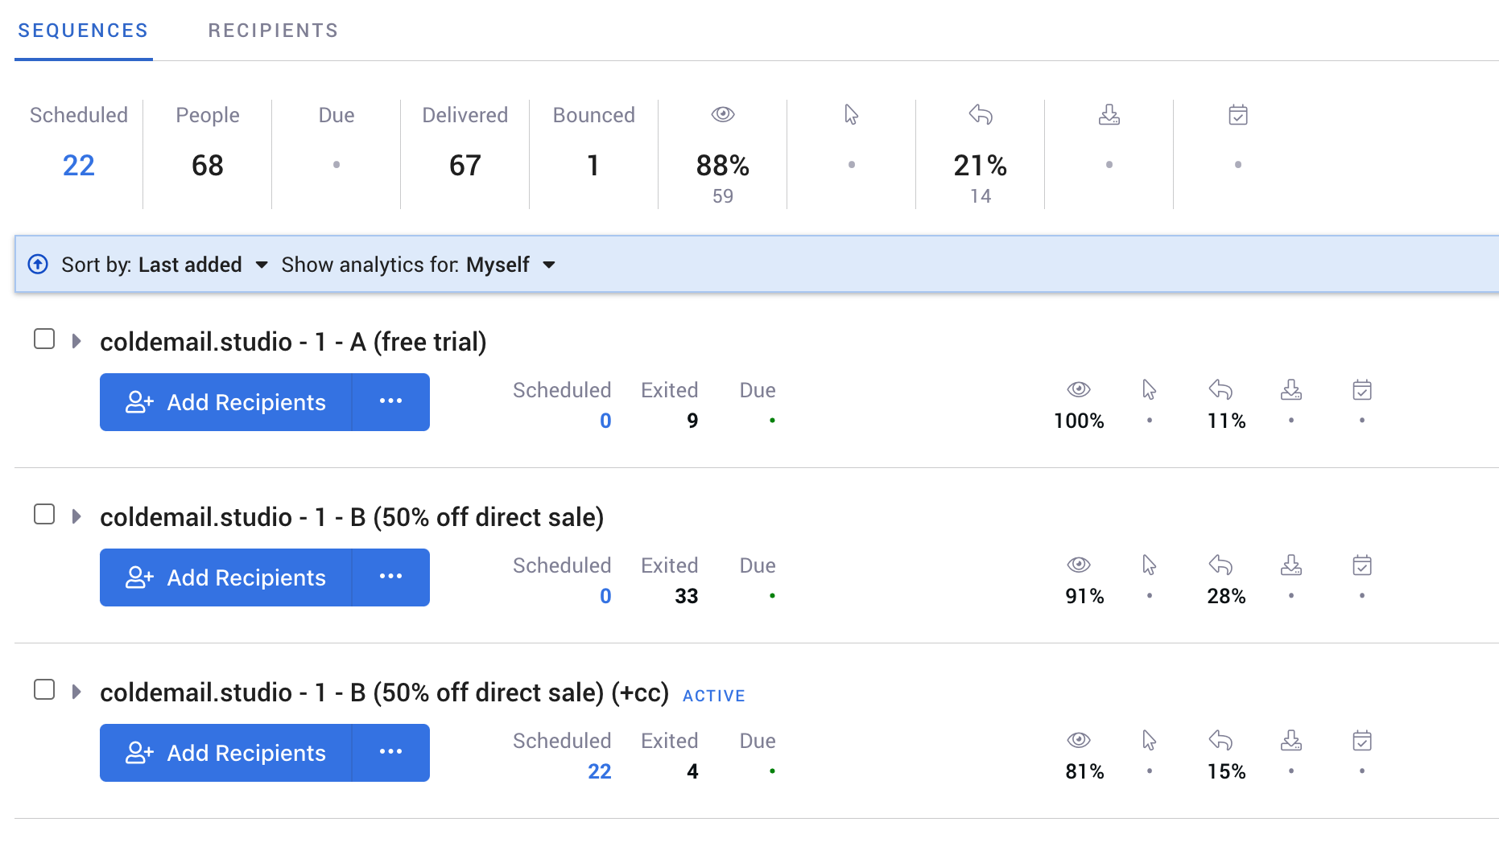Click the opens eye icon in summary stats
Viewport: 1499px width, 859px height.
[722, 114]
